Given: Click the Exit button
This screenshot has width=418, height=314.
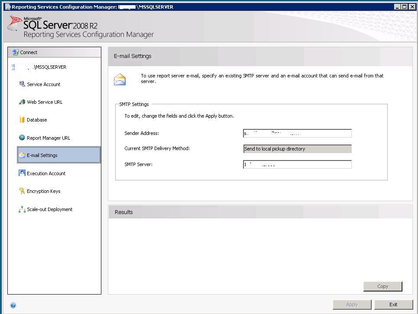Looking at the screenshot, I should coord(393,304).
